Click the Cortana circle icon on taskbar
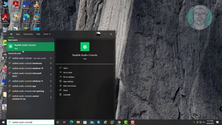222x125 pixels. coord(58,122)
